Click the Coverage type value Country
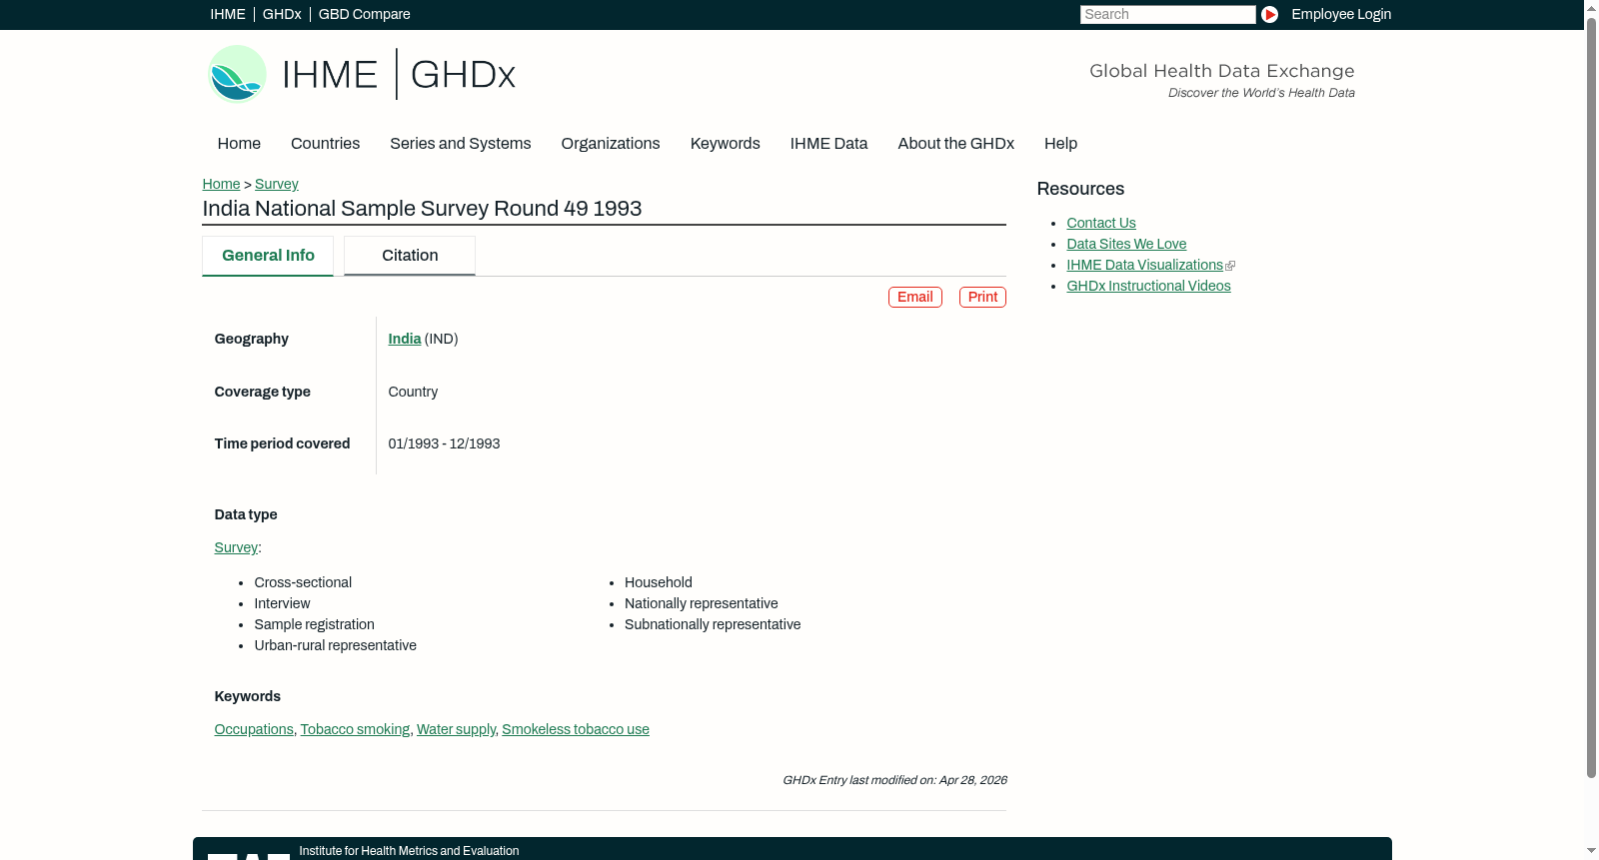1599x860 pixels. coord(413,392)
